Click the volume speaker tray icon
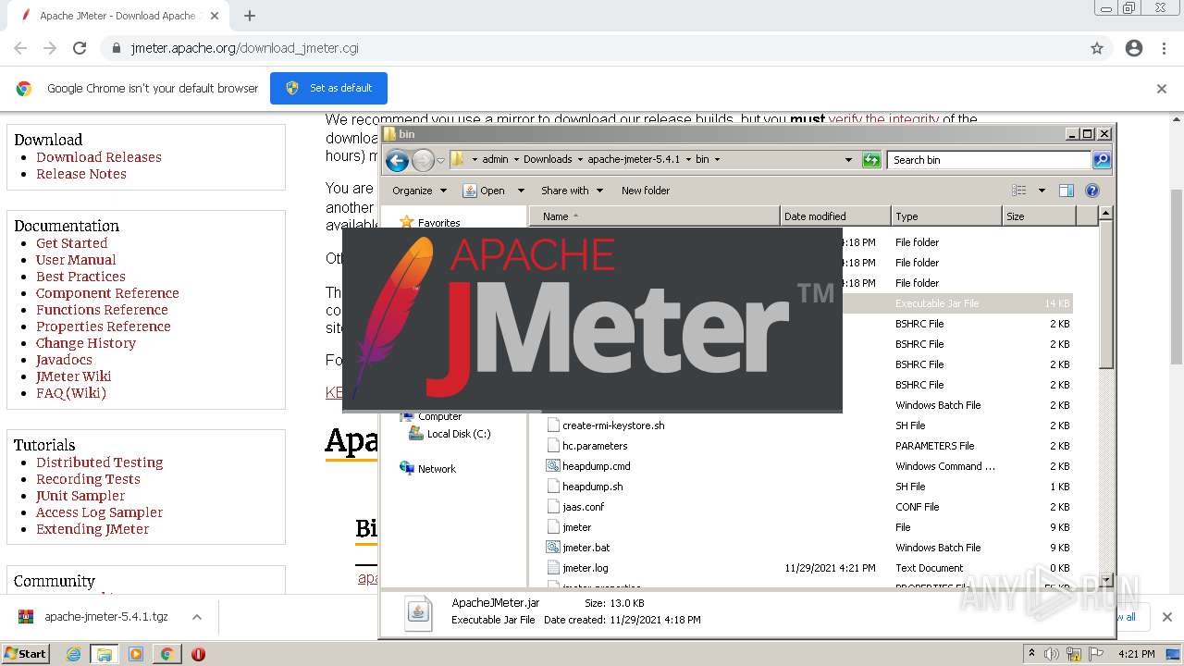The image size is (1184, 666). 1052,654
